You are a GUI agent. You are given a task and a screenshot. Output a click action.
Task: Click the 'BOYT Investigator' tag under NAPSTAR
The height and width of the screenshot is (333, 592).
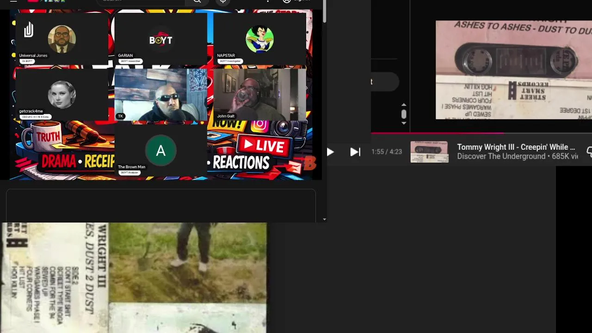(x=230, y=61)
